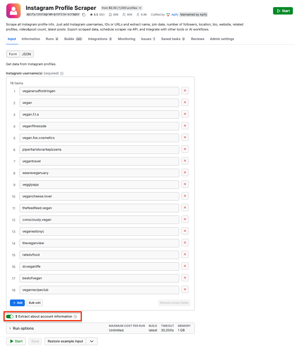Image resolution: width=295 pixels, height=347 pixels.
Task: Copy the actor name via clipboard icon
Action: click(x=83, y=15)
